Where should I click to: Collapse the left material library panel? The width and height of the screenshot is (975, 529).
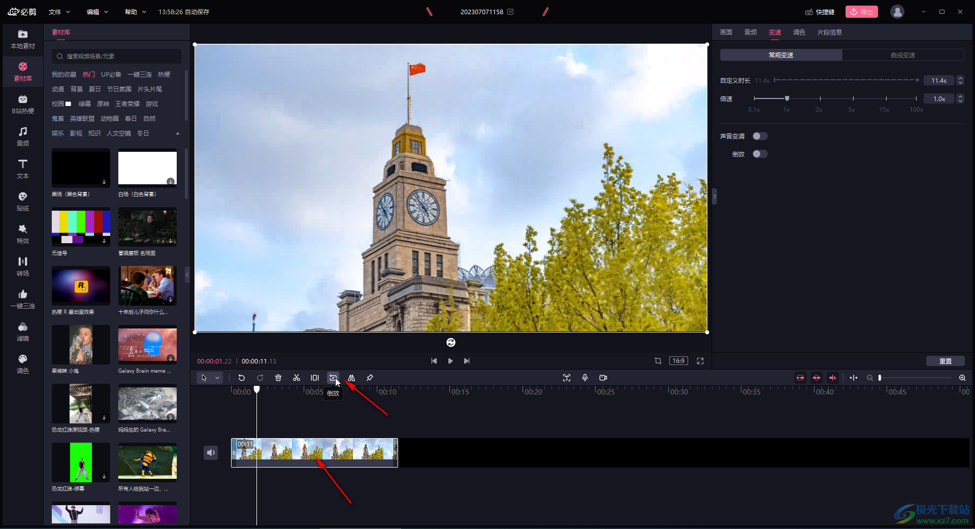[x=187, y=275]
